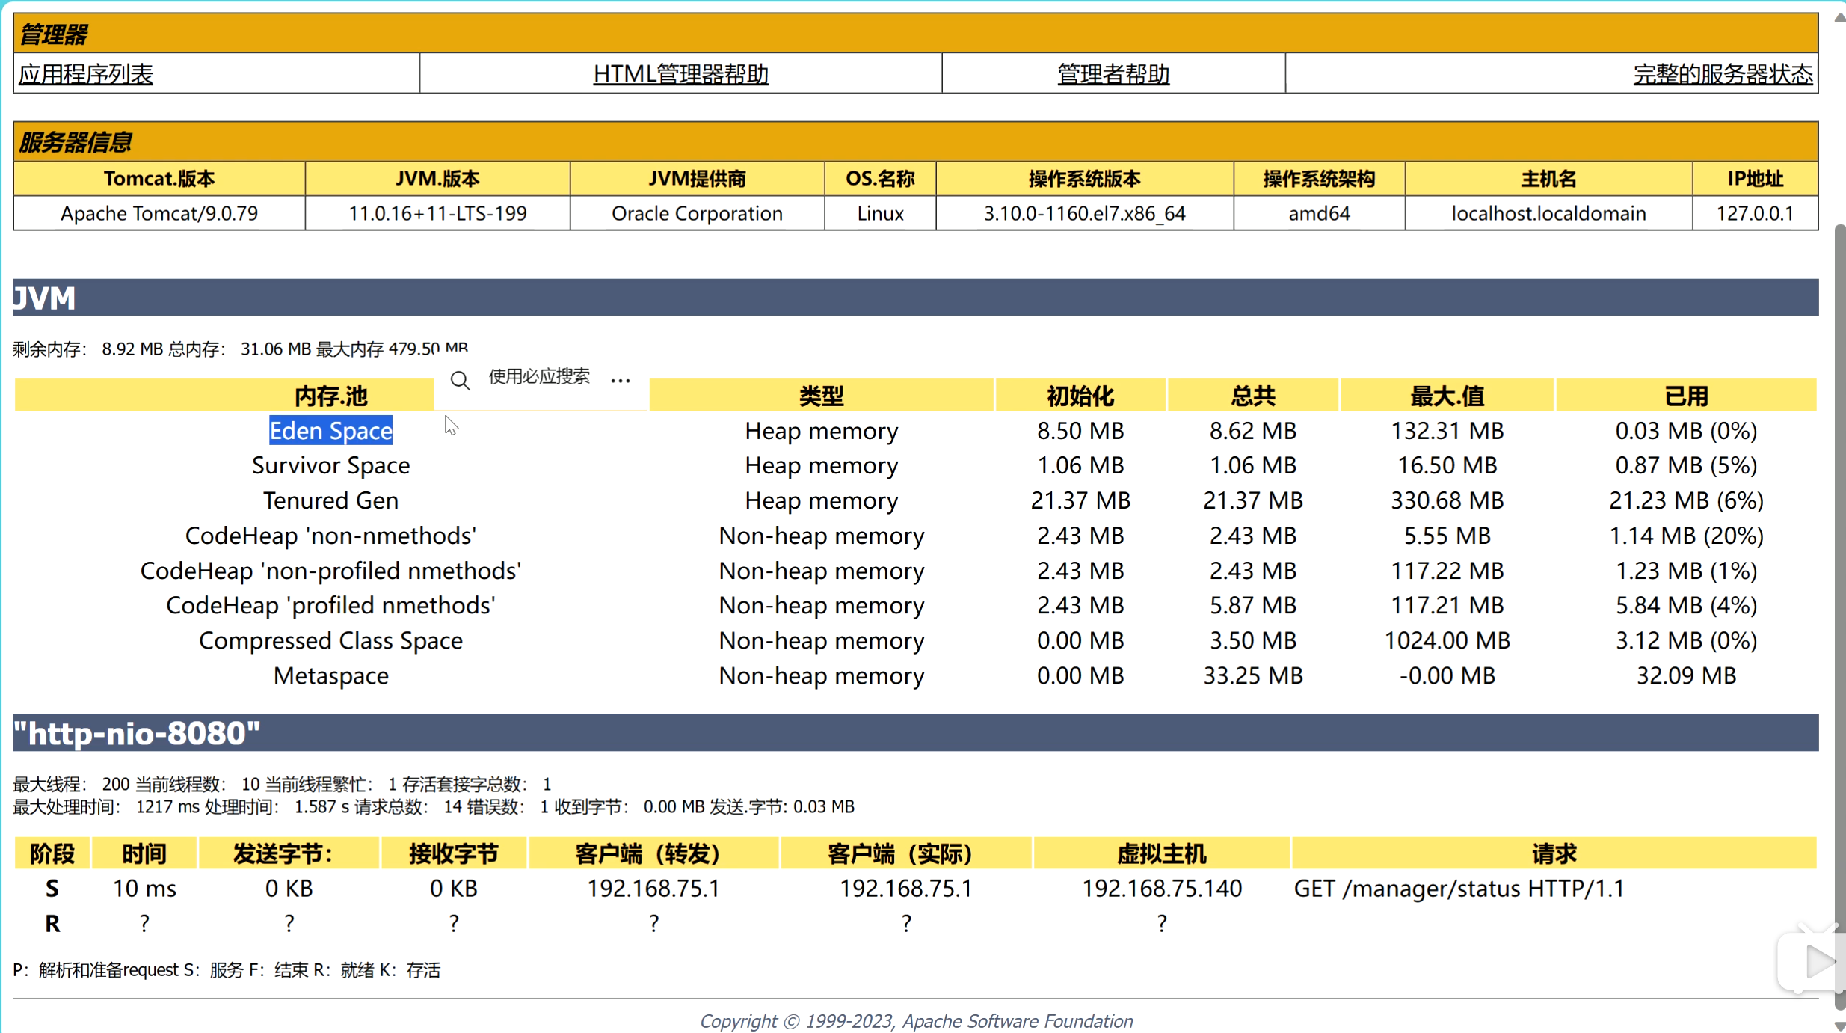Viewport: 1846px width, 1033px height.
Task: Click CodeHeap 'non-profiled nmethods' pool name
Action: pyautogui.click(x=330, y=571)
